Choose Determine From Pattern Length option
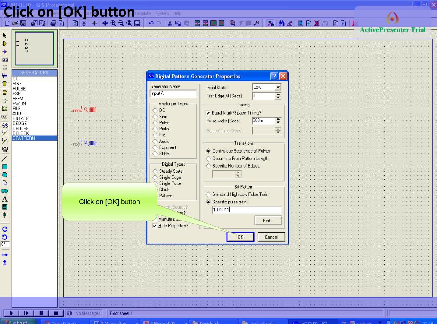437x324 pixels. [x=208, y=159]
